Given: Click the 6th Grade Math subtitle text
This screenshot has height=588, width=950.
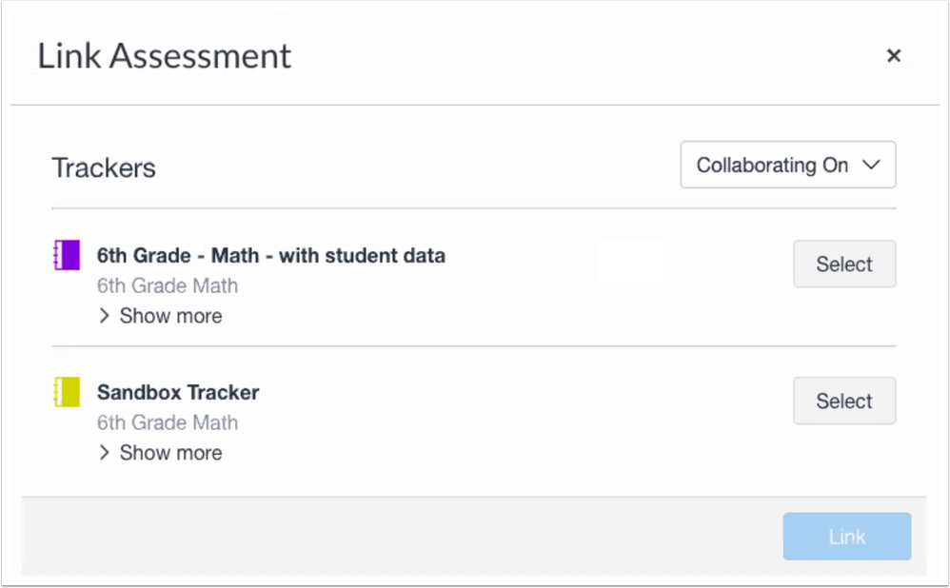Looking at the screenshot, I should click(167, 285).
